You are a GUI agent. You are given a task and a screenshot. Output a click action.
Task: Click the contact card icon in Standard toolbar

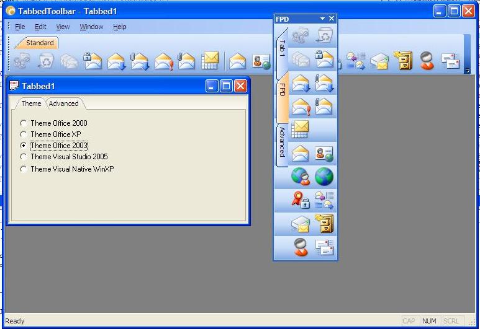click(261, 61)
